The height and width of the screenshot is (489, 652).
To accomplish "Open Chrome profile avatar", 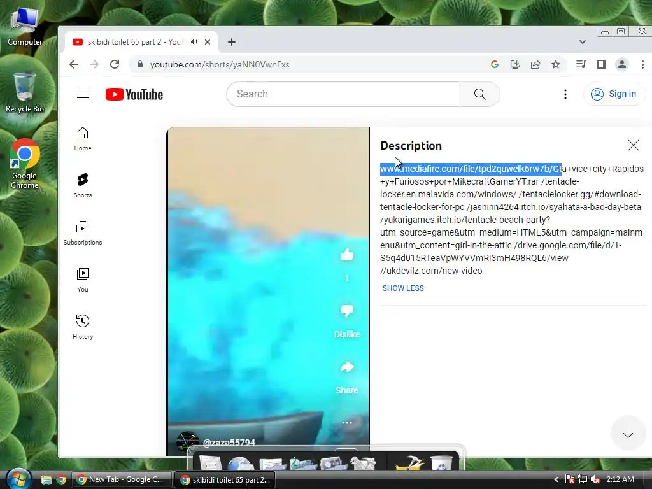I will point(621,64).
